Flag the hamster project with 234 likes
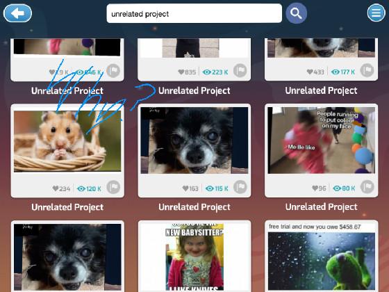 (113, 187)
